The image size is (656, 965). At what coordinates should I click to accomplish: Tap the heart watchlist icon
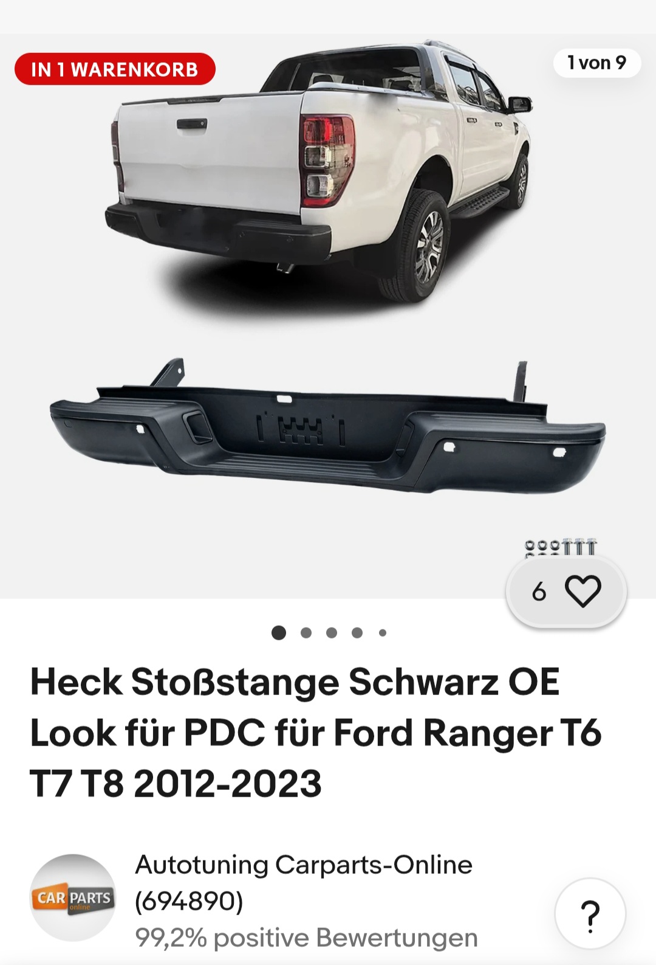point(583,591)
